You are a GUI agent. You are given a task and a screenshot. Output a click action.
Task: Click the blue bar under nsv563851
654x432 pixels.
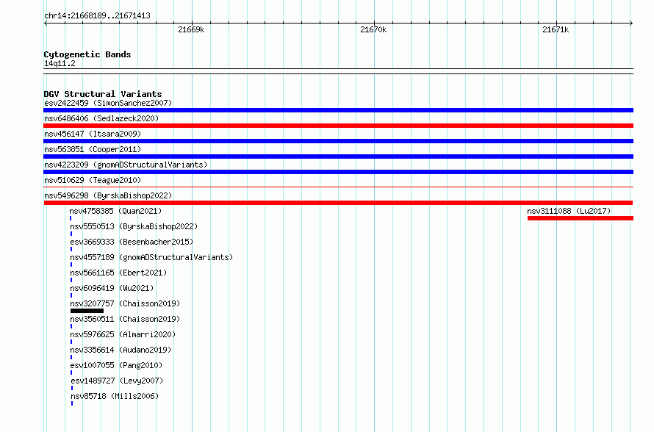coord(338,156)
